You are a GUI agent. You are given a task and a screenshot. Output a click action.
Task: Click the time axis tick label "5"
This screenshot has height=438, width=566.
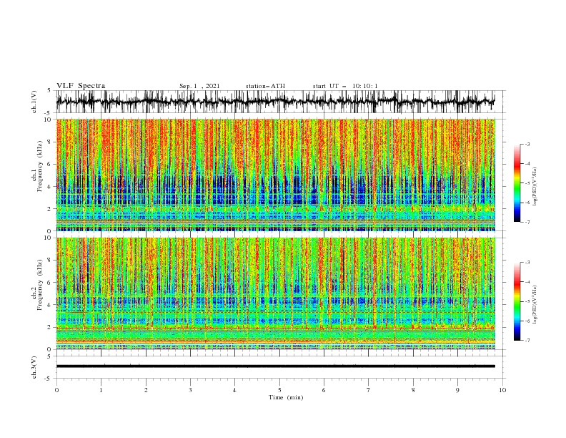pyautogui.click(x=279, y=390)
